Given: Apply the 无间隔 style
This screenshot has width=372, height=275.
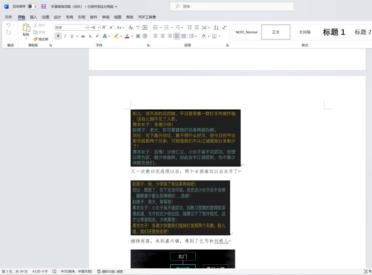Looking at the screenshot, I should tap(304, 32).
